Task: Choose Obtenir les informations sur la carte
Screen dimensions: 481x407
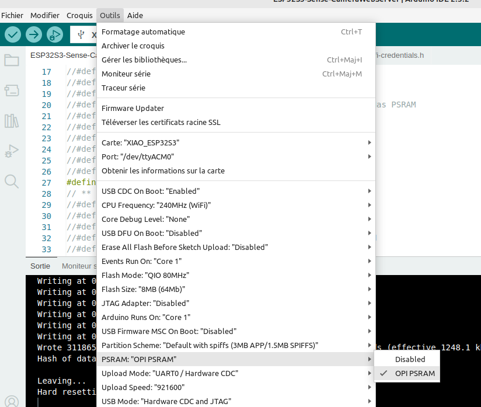Action: click(x=236, y=171)
